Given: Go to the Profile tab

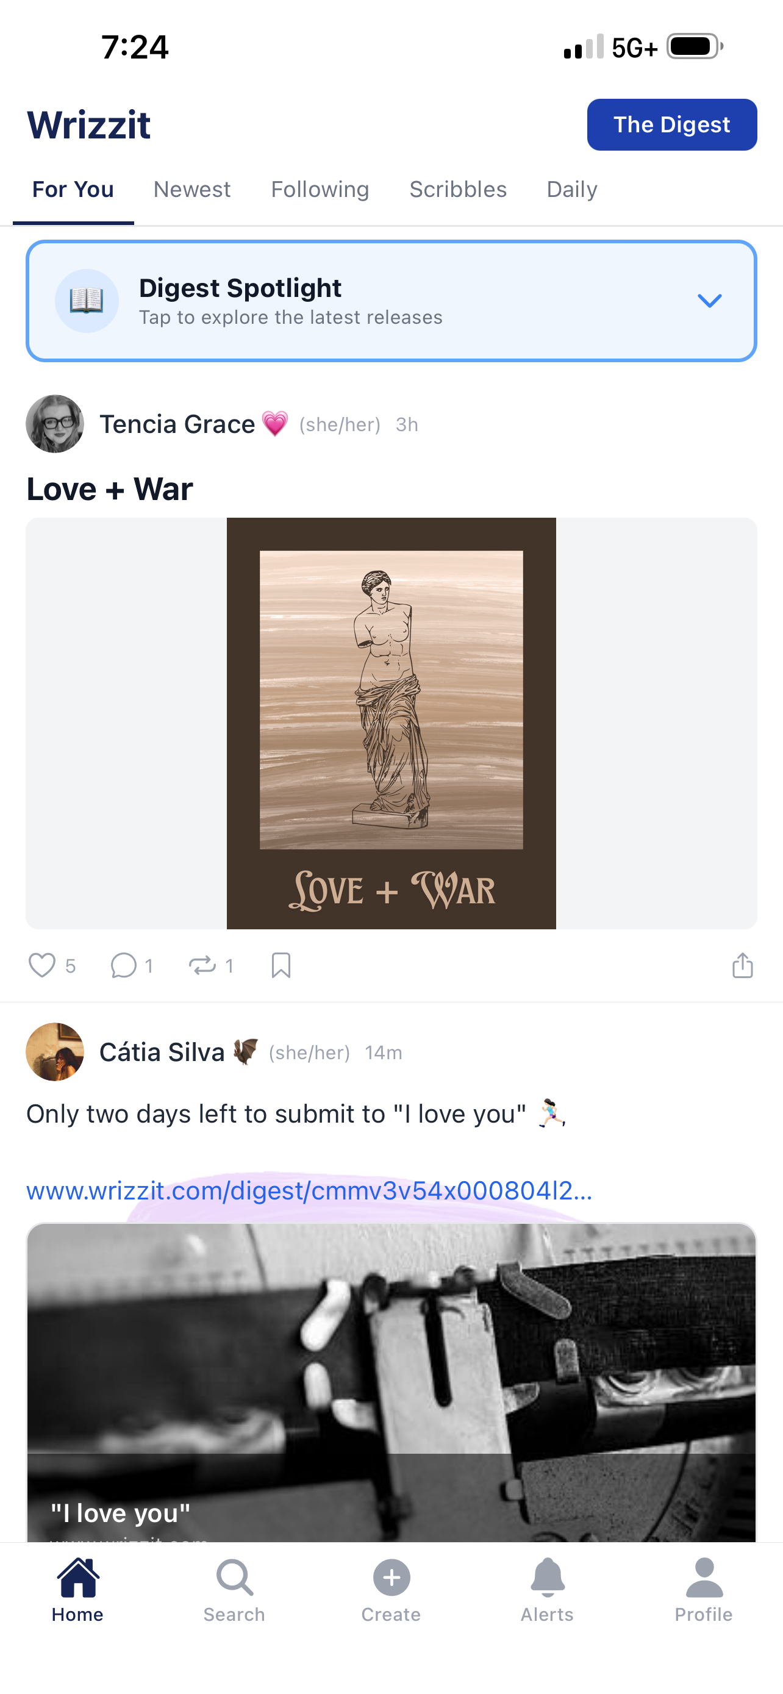Looking at the screenshot, I should tap(704, 1590).
